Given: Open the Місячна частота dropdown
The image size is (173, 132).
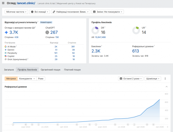Looking at the screenshot, I should pyautogui.click(x=16, y=12).
